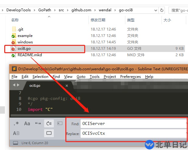188x150 pixels.
Task: Click line number 10 in gutter
Action: [x=19, y=109]
